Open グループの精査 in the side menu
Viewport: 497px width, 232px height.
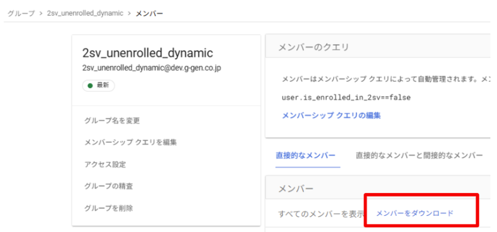coord(108,187)
